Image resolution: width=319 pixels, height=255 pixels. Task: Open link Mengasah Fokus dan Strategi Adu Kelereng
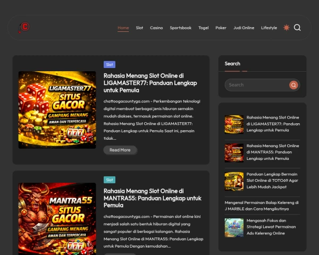[271, 227]
